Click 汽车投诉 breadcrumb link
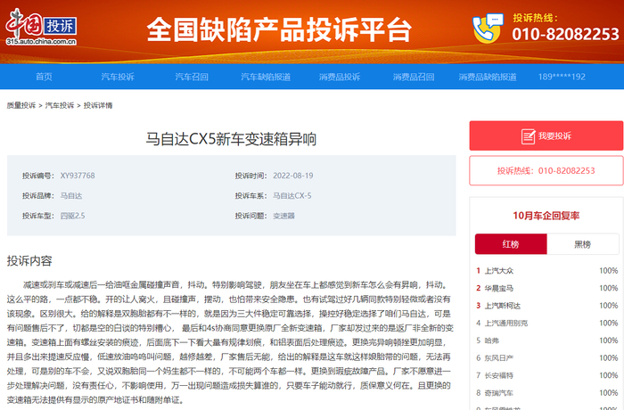Viewport: 624px width, 410px height. [x=60, y=105]
